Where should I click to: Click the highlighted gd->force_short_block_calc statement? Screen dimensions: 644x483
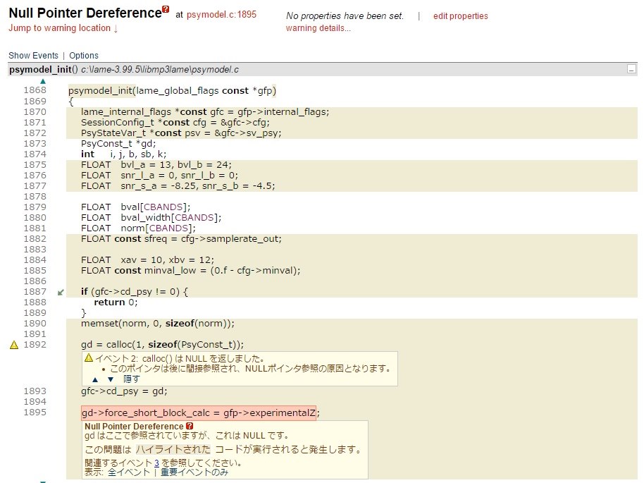(x=199, y=412)
